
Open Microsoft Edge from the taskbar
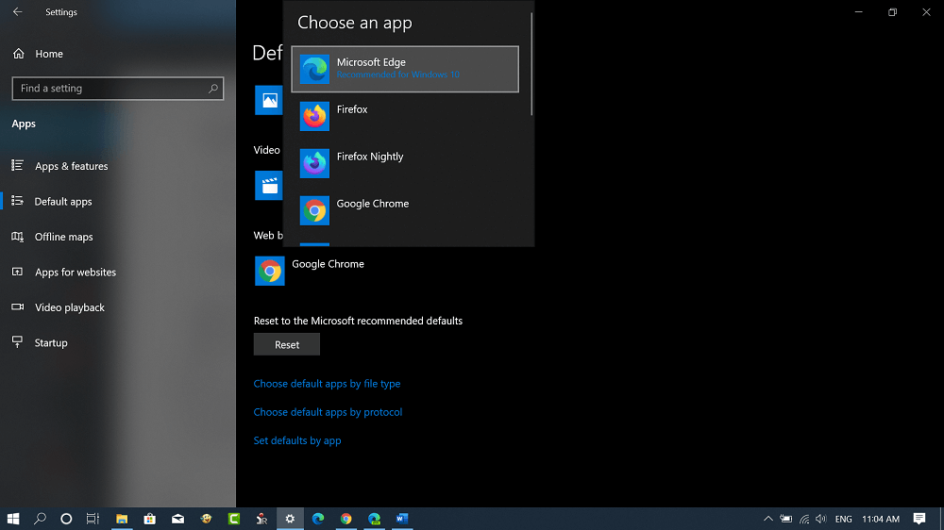tap(318, 519)
